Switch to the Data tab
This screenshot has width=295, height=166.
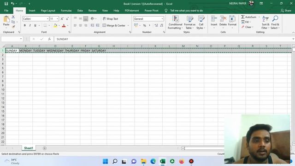(80, 11)
